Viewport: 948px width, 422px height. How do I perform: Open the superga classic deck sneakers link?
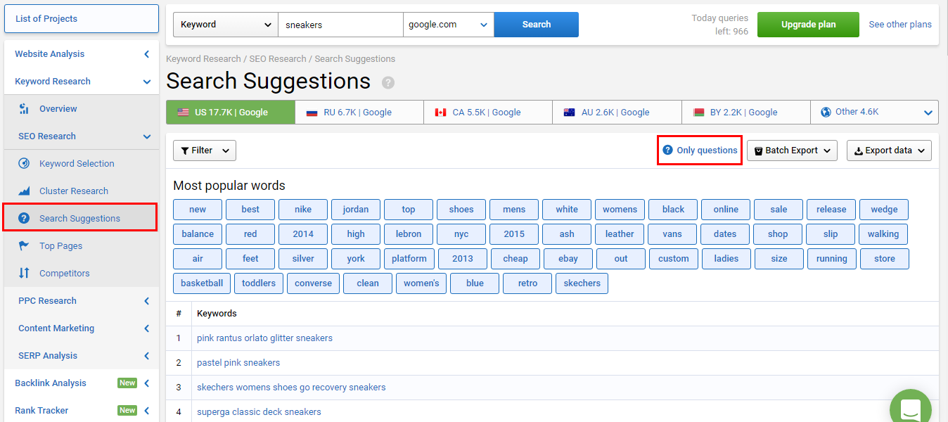click(259, 412)
